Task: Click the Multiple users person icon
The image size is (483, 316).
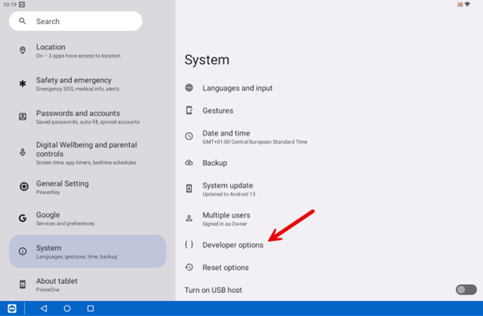Action: 189,219
